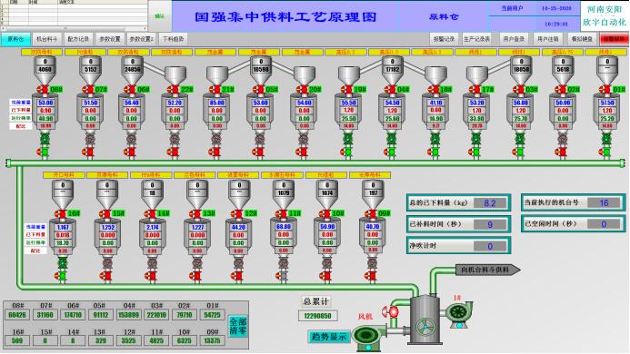Click the 净吹计时 value field
The image size is (630, 354).
[x=490, y=246]
